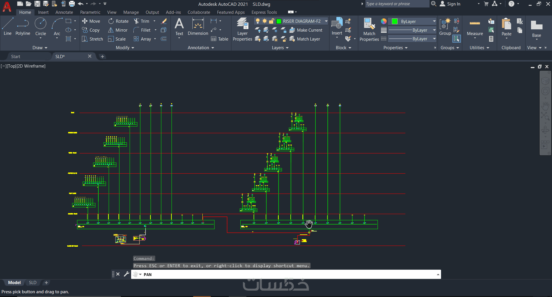Click the color wheel icon in Properties
The image size is (552, 297).
coord(384,21)
